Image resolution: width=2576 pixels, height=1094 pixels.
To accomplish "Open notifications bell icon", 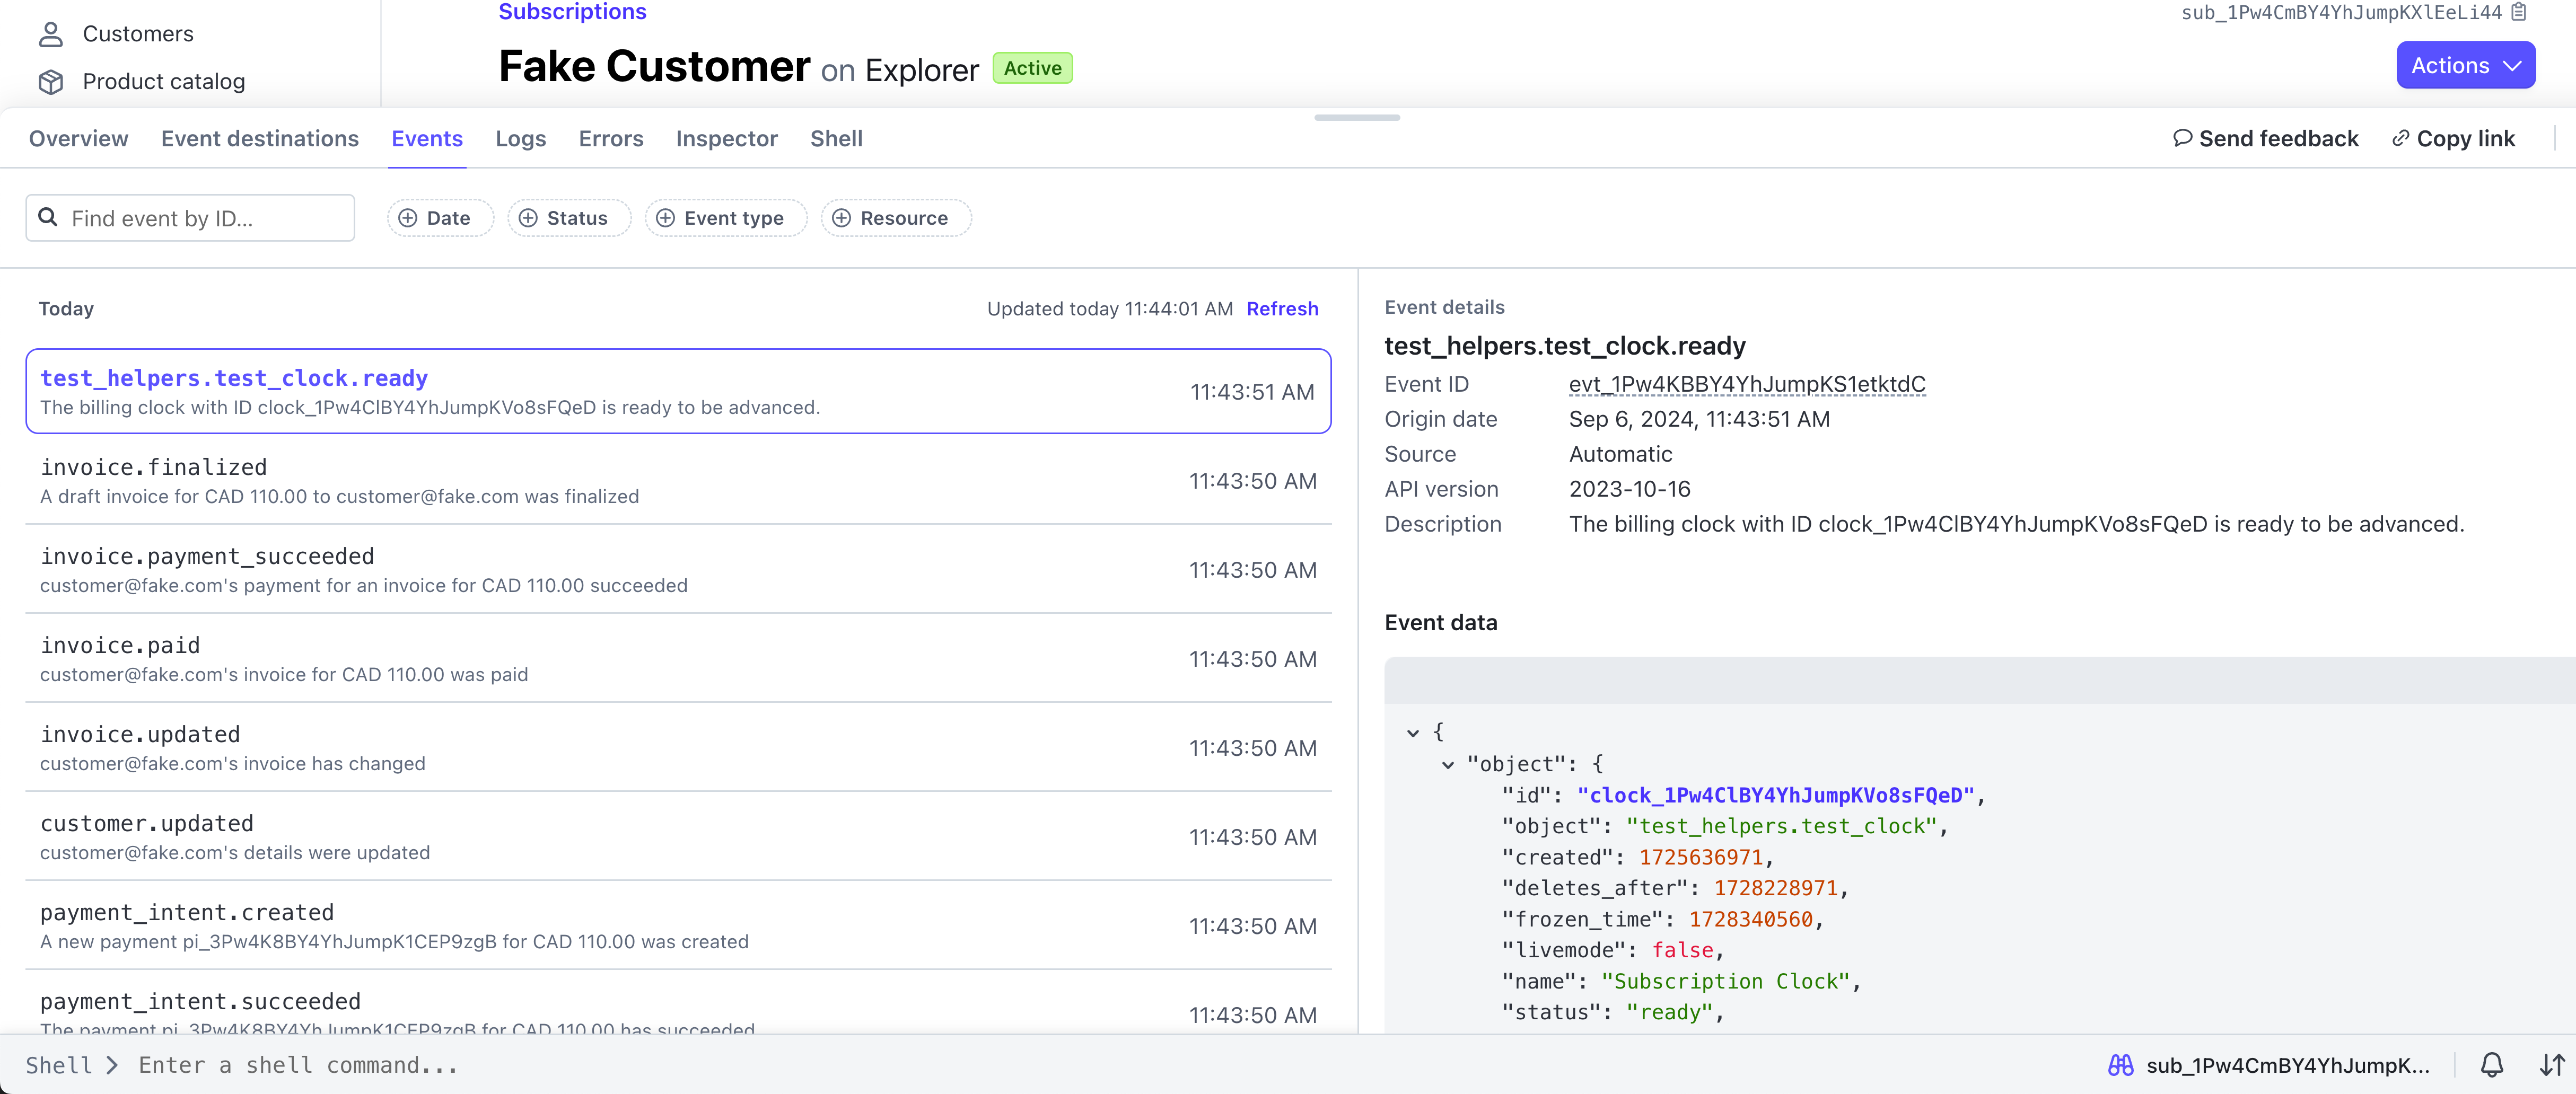I will 2491,1065.
